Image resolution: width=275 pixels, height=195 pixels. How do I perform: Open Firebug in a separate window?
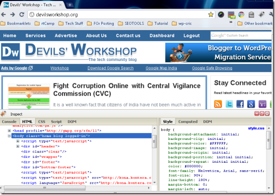[x=262, y=114]
